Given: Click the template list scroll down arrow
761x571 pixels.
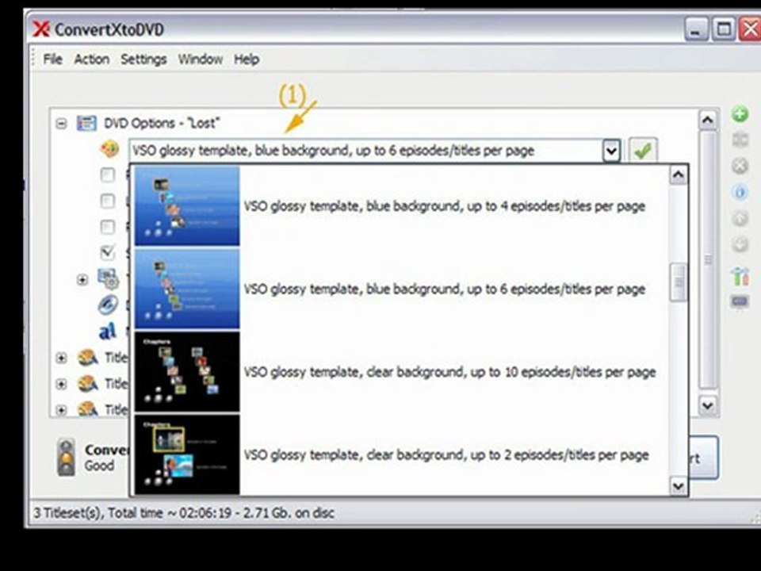Looking at the screenshot, I should click(678, 485).
